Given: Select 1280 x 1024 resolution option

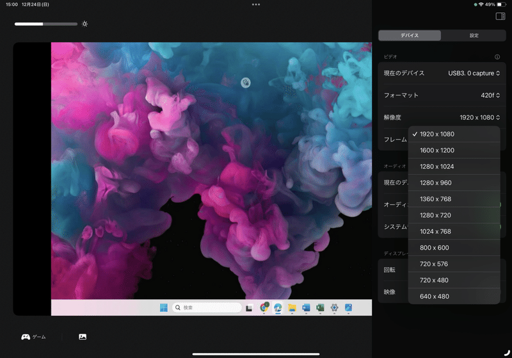Looking at the screenshot, I should [x=454, y=167].
